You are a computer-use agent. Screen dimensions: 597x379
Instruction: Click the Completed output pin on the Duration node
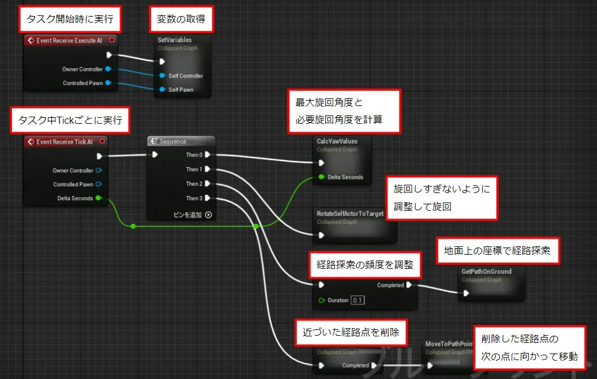(x=409, y=285)
